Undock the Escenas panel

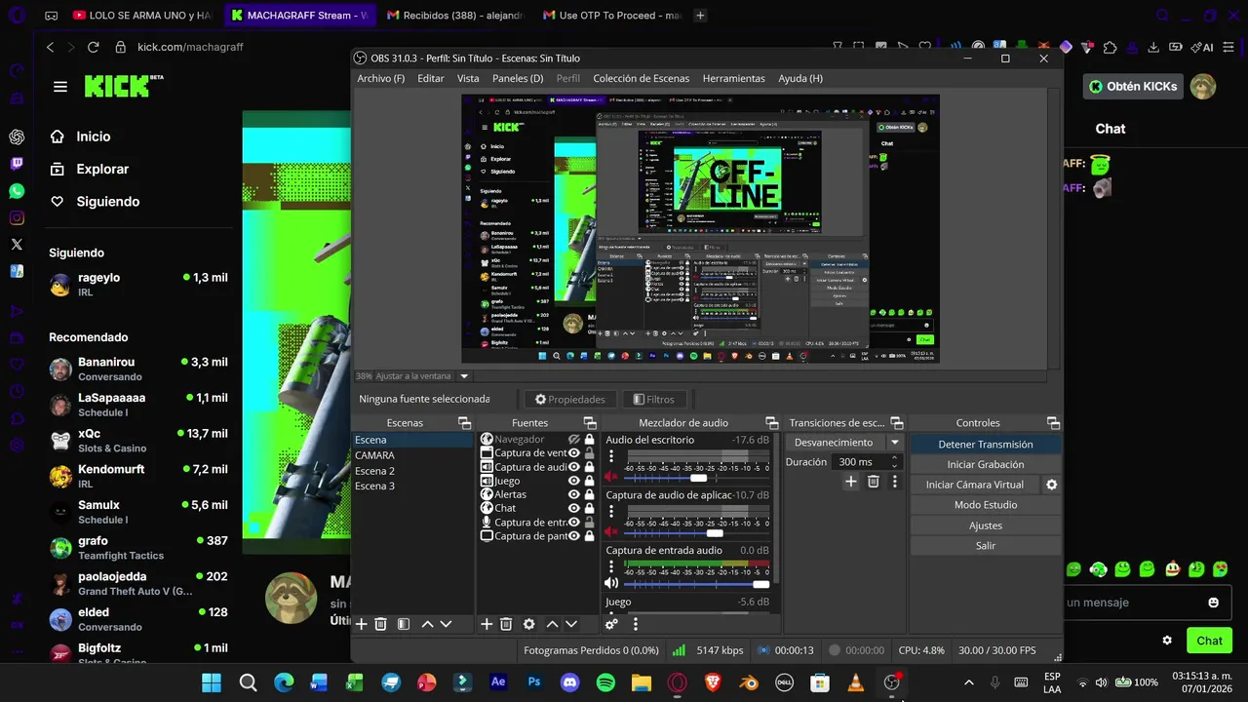465,423
